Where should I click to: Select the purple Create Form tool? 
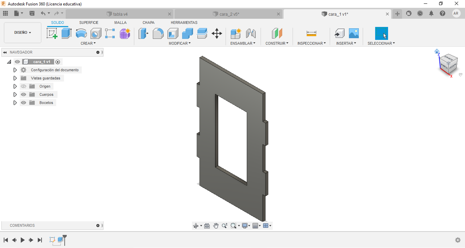click(x=125, y=33)
